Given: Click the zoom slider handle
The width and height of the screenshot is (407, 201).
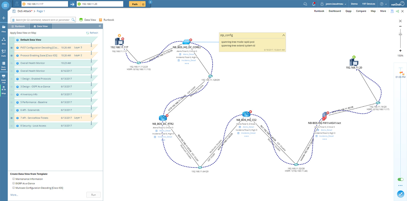Looking at the screenshot, I should [400, 34].
